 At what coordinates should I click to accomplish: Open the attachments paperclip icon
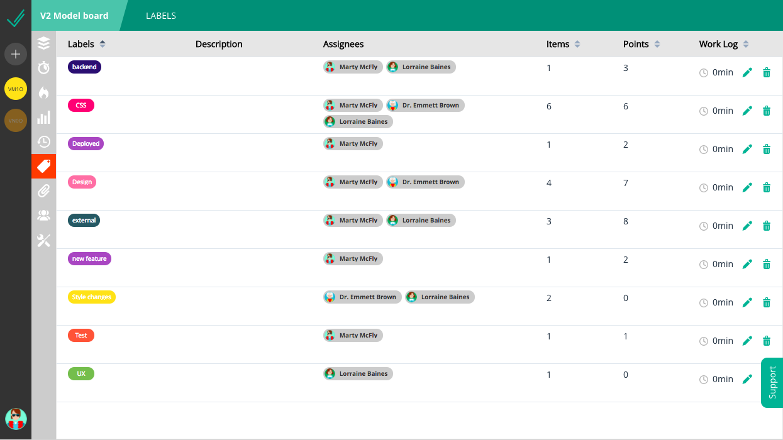pos(43,190)
